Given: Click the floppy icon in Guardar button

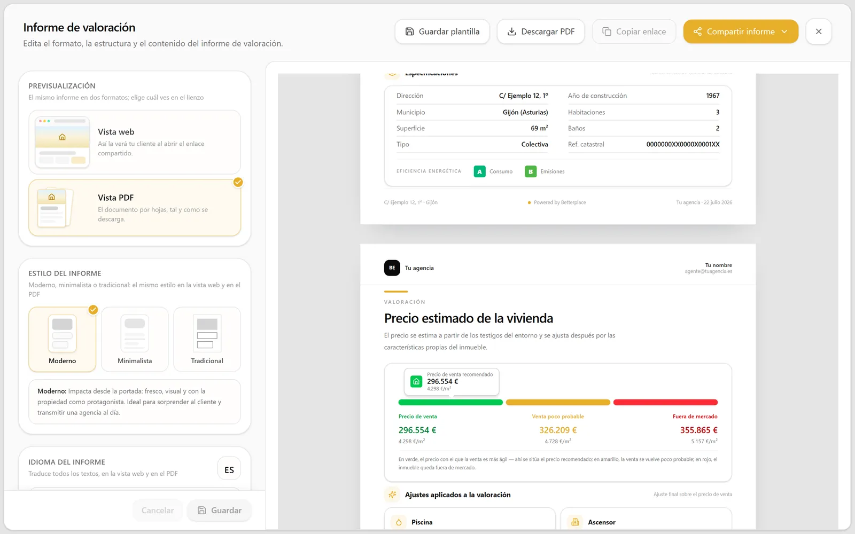Looking at the screenshot, I should pyautogui.click(x=202, y=511).
